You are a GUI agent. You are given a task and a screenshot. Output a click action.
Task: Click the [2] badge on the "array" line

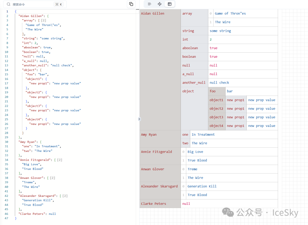point(44,20)
